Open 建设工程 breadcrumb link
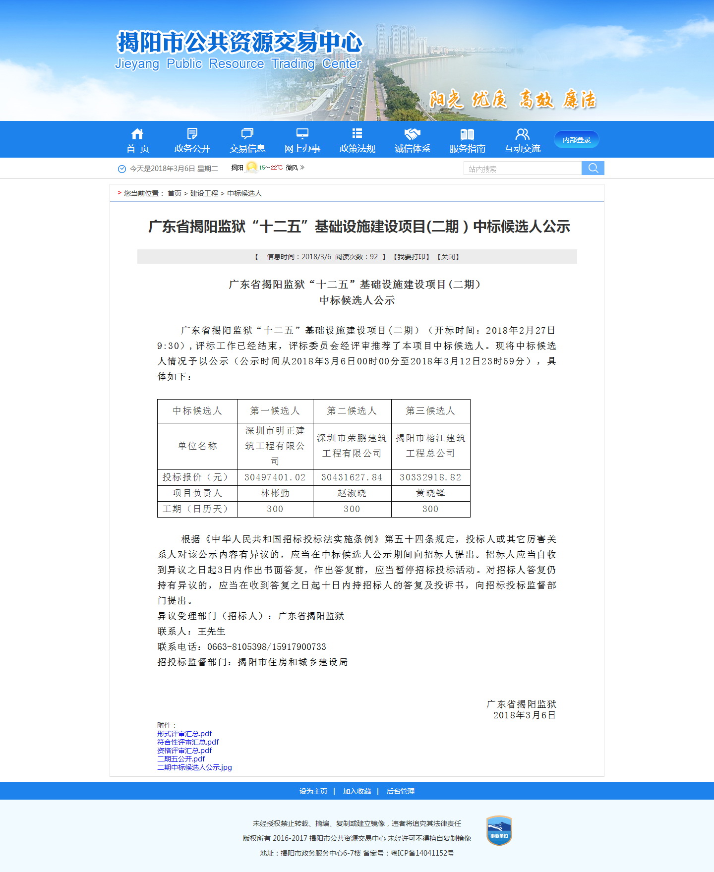This screenshot has width=714, height=872. point(204,193)
